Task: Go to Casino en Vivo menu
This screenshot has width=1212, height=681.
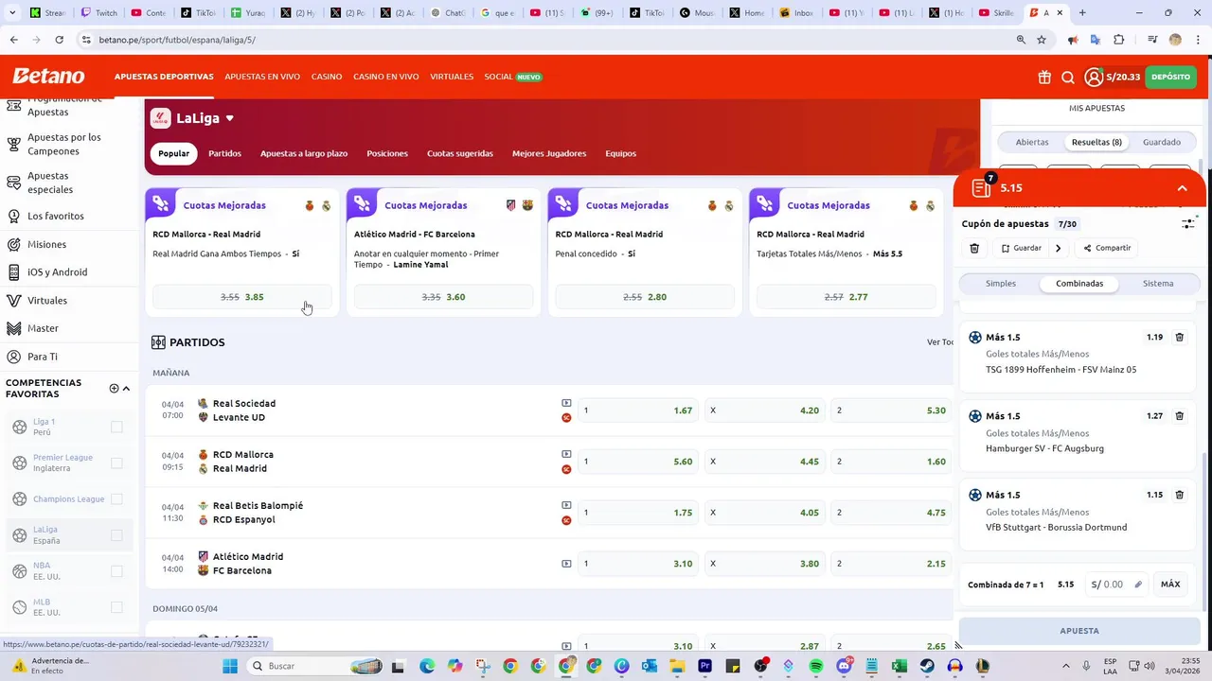Action: [386, 77]
